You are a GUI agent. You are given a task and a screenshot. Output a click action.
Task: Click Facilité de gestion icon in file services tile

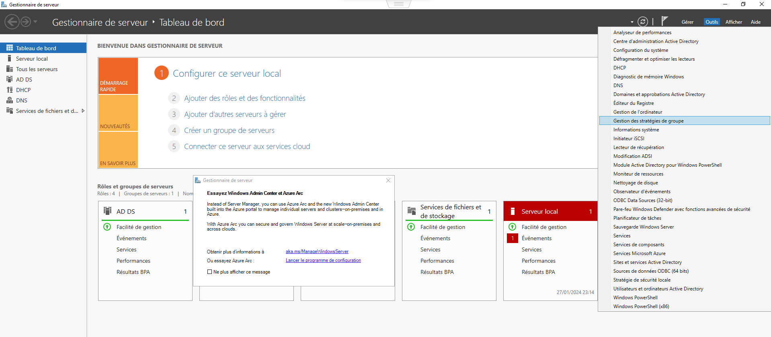pos(411,227)
